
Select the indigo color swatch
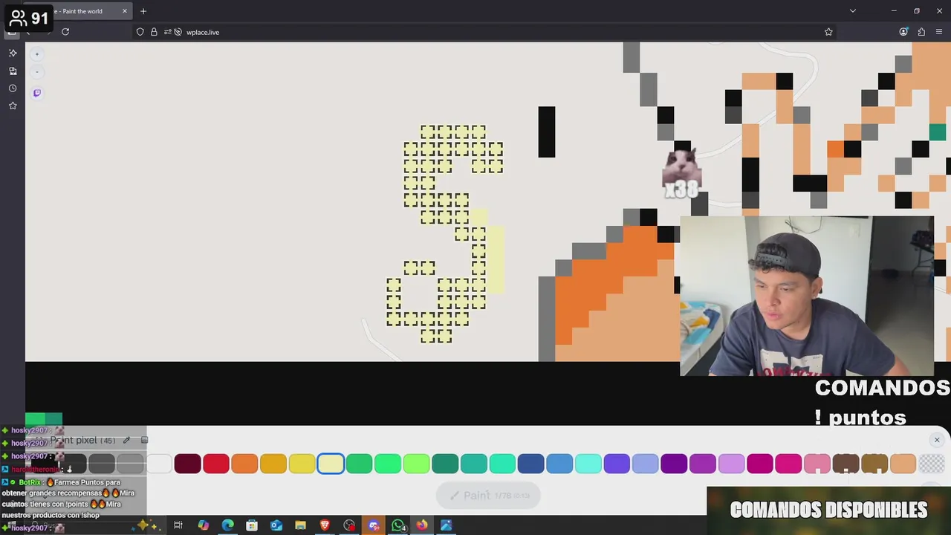pos(617,464)
